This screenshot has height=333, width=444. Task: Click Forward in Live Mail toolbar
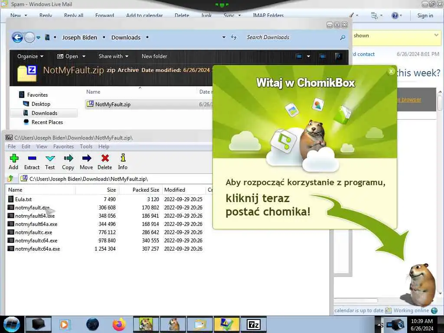tap(104, 16)
